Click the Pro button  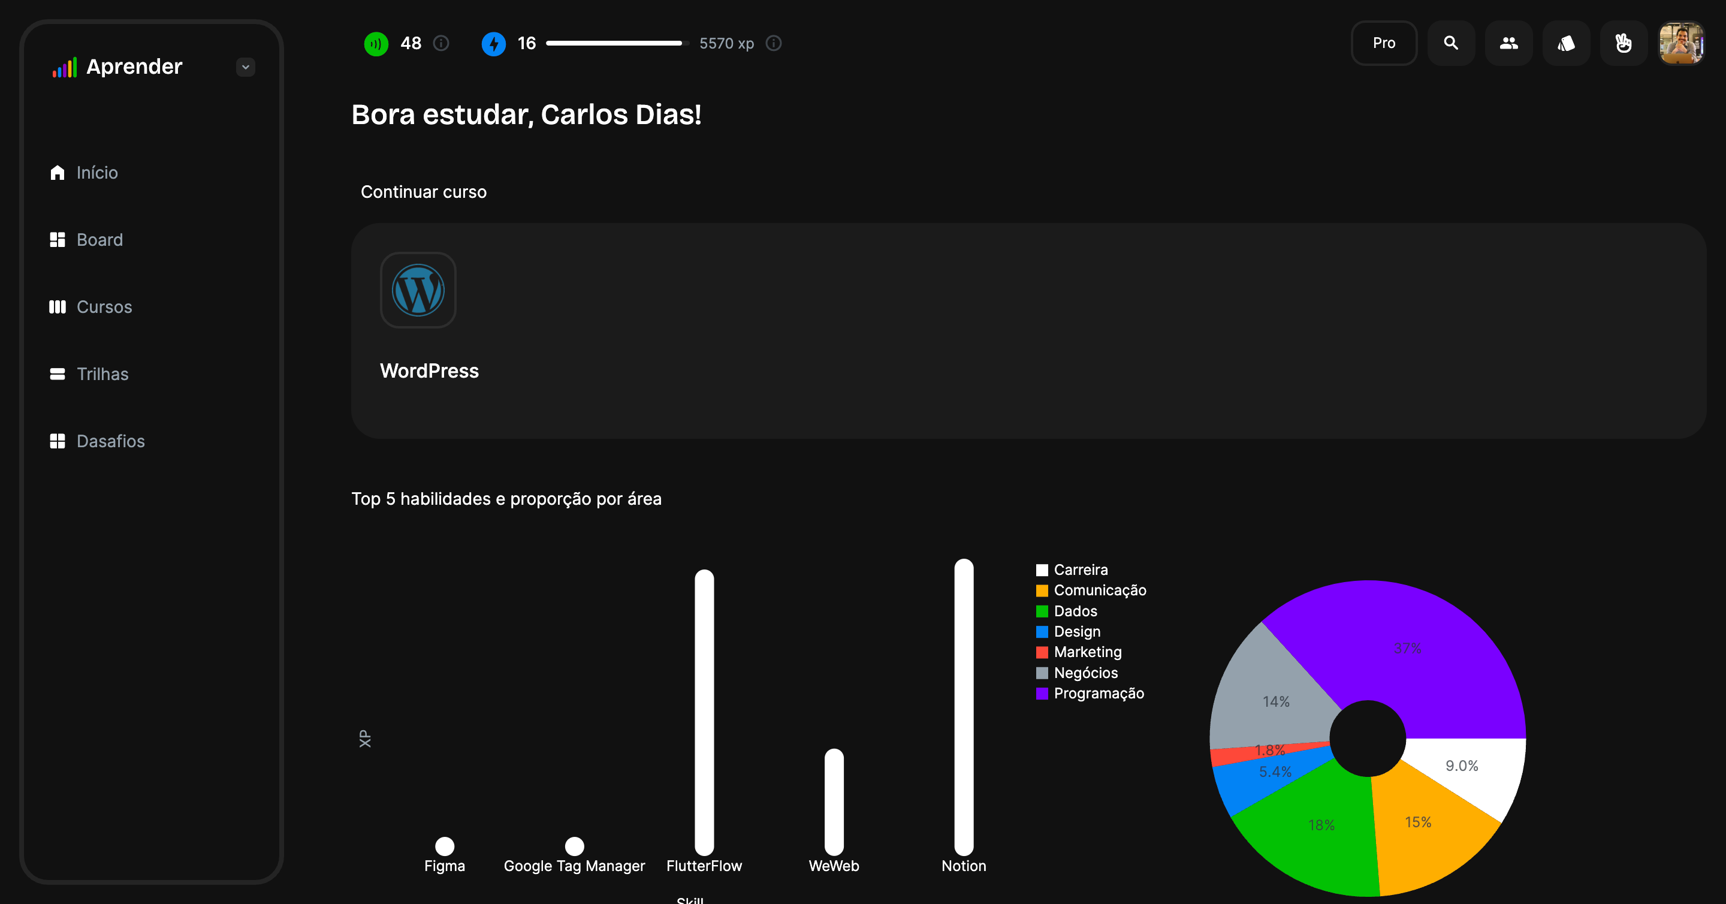pyautogui.click(x=1384, y=43)
